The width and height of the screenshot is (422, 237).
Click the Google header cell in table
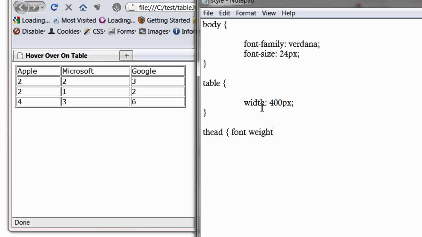tap(158, 71)
